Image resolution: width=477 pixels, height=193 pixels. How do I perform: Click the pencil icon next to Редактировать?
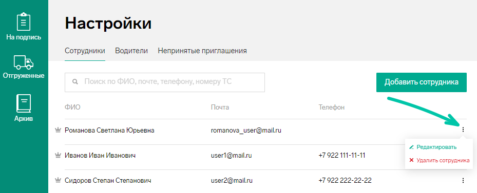(412, 147)
